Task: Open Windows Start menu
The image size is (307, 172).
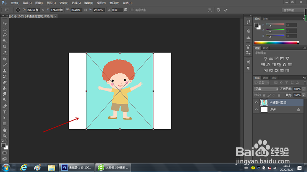Action: coord(6,168)
